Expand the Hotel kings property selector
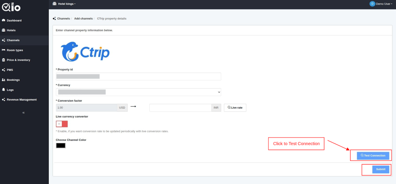The height and width of the screenshot is (184, 396). pos(67,3)
